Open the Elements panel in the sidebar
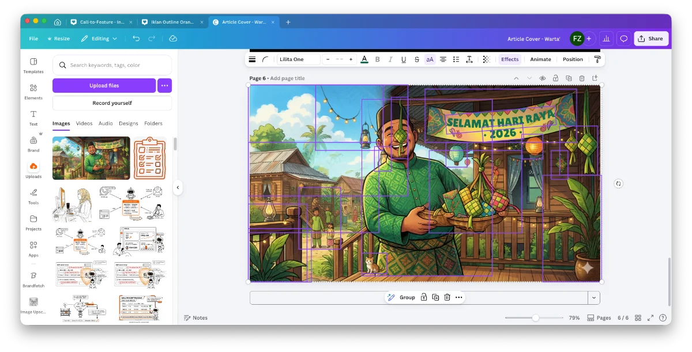 coord(33,92)
